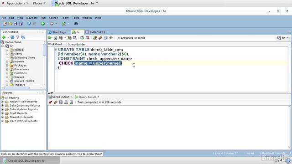Click the Rollback icon in worksheet toolbar
The width and height of the screenshot is (292, 164).
(x=87, y=38)
